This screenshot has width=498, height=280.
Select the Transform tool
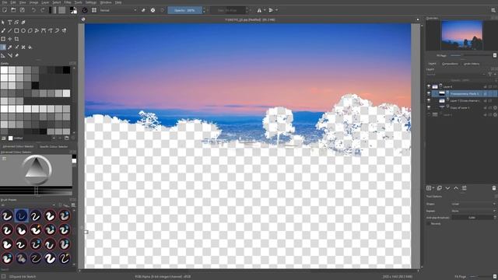[3, 39]
